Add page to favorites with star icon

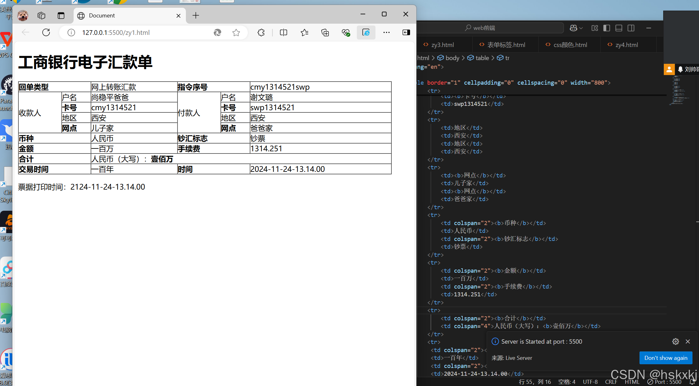tap(236, 32)
